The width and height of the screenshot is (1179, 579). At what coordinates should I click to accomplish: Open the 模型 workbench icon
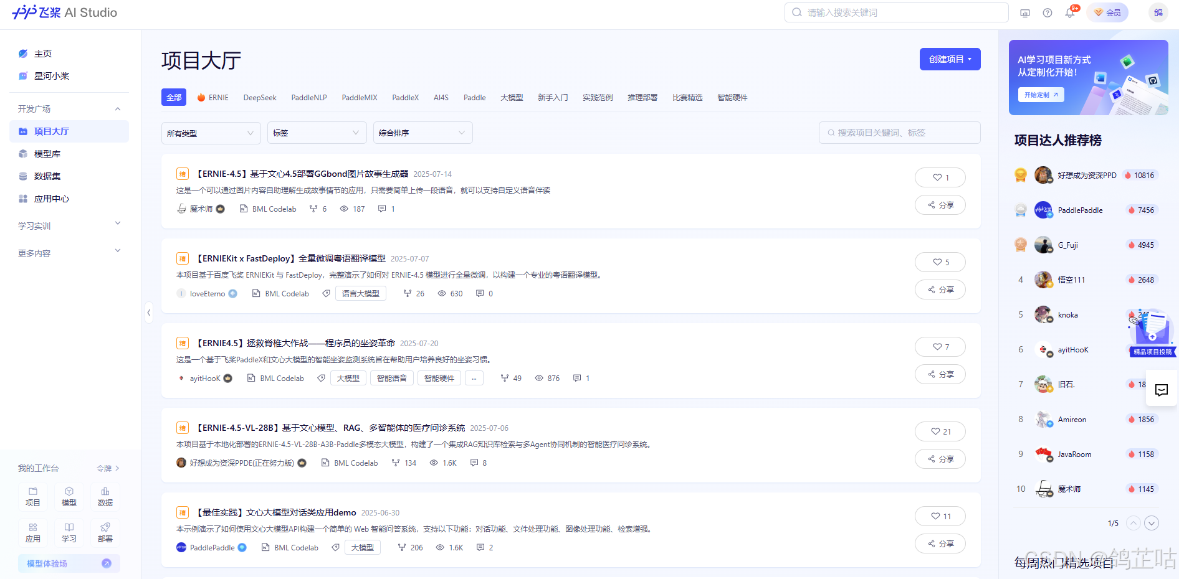(x=69, y=497)
